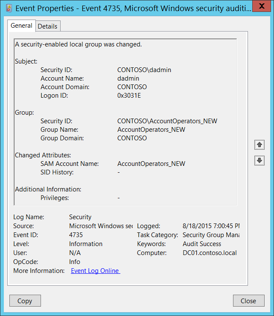Switch to the Details tab
Screen dimensions: 274x316
pyautogui.click(x=47, y=26)
